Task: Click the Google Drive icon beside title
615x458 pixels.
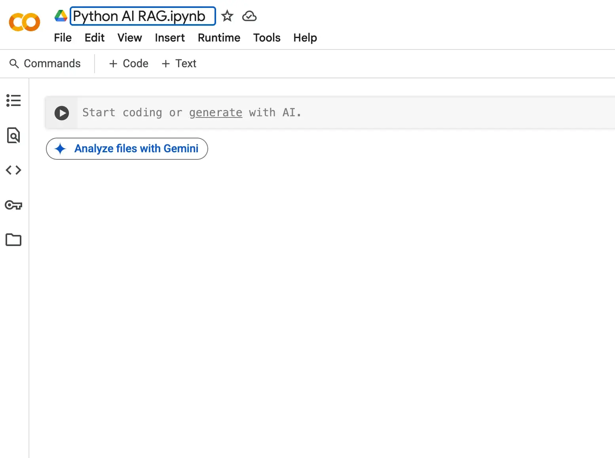Action: 61,16
